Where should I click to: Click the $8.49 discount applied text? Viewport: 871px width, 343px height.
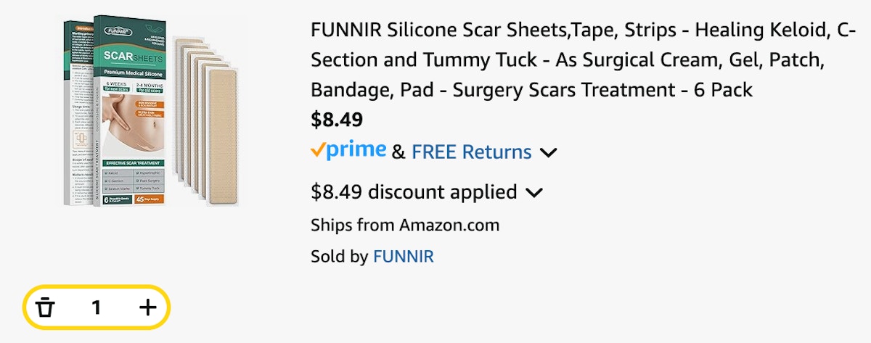tap(414, 192)
